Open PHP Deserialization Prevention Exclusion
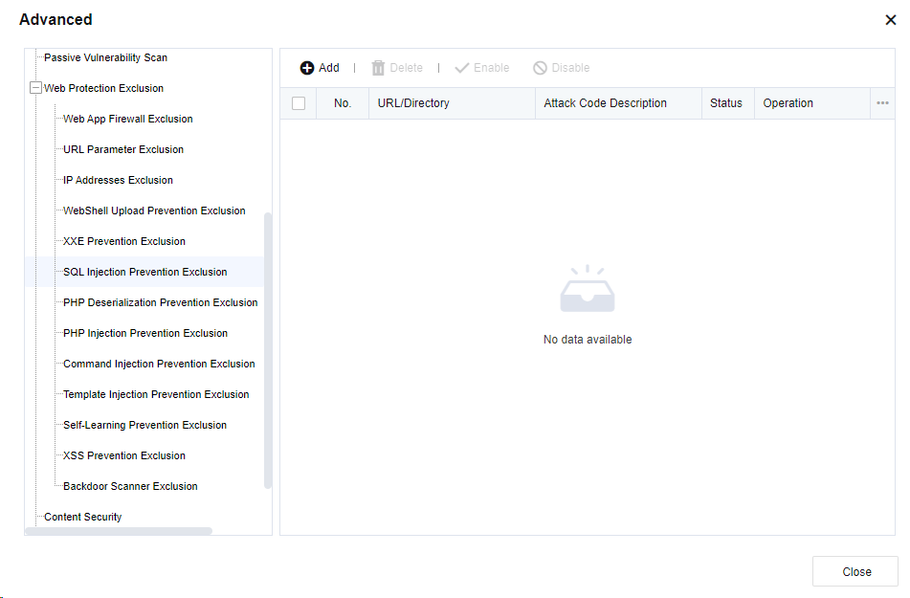This screenshot has height=598, width=910. click(160, 302)
